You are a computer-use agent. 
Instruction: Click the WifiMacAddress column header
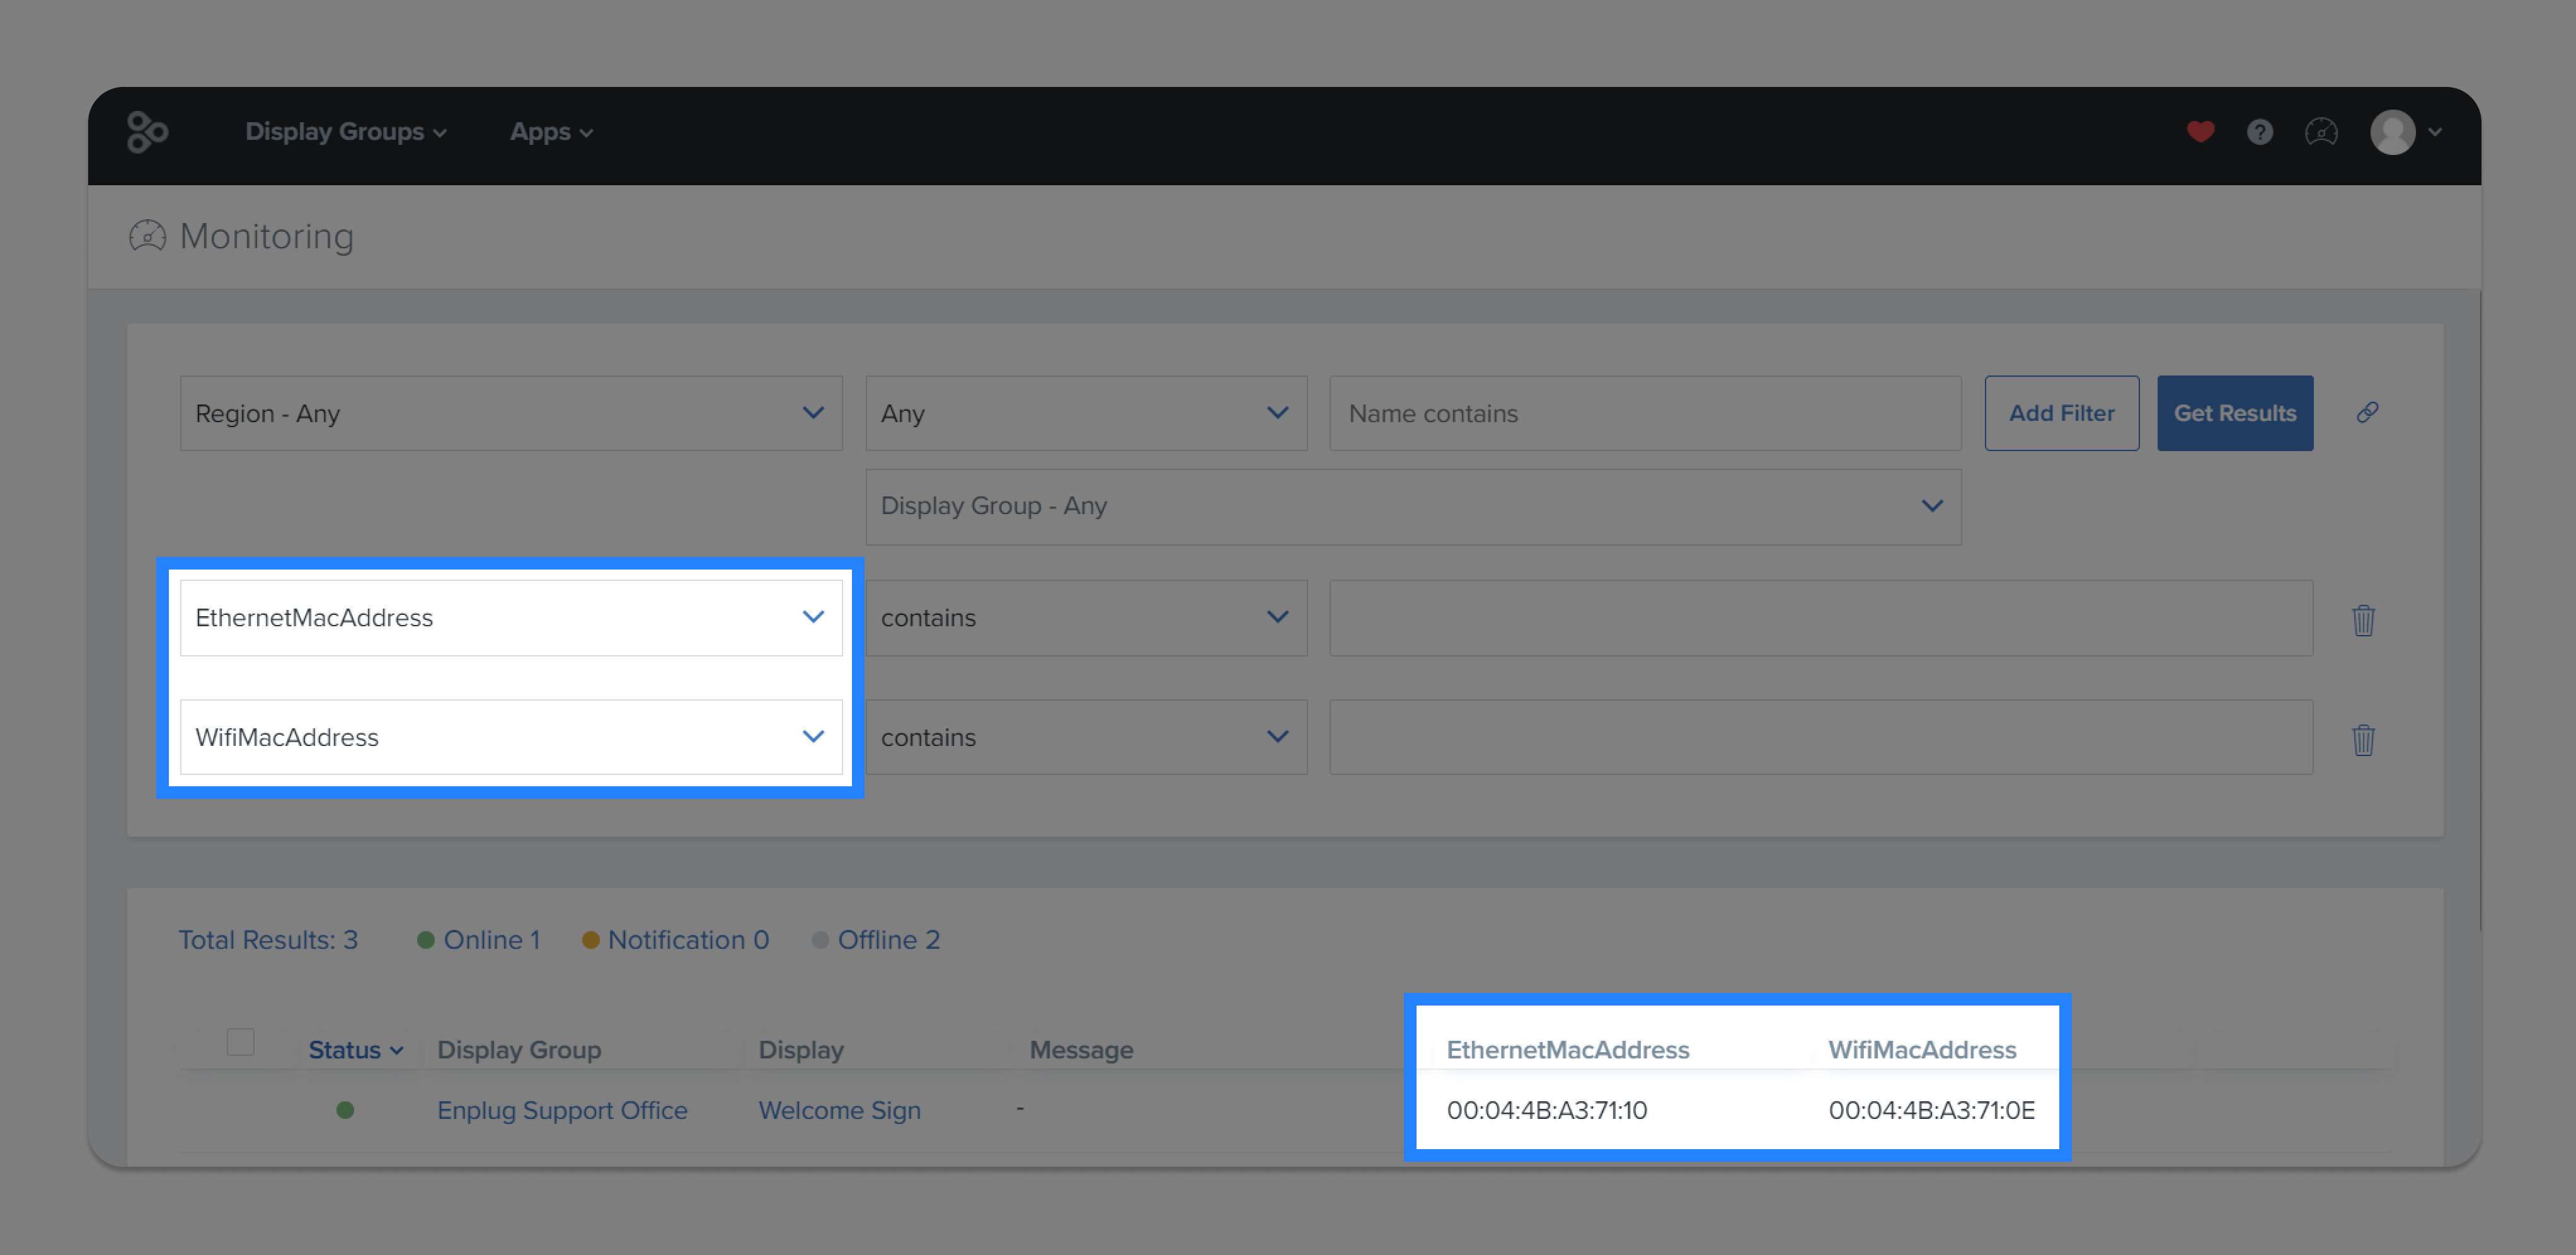(1922, 1050)
